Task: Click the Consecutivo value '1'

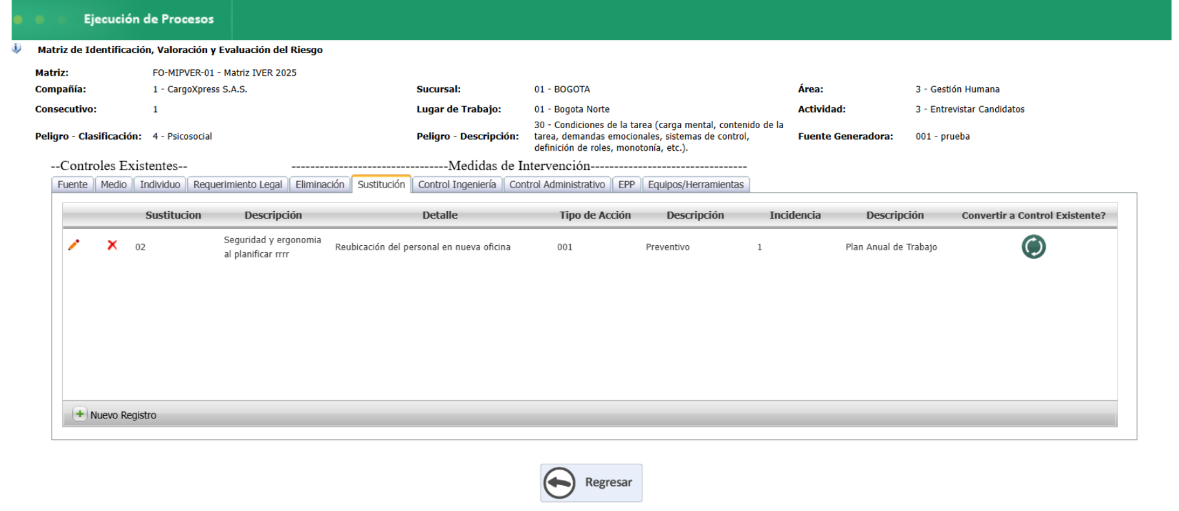Action: tap(155, 109)
